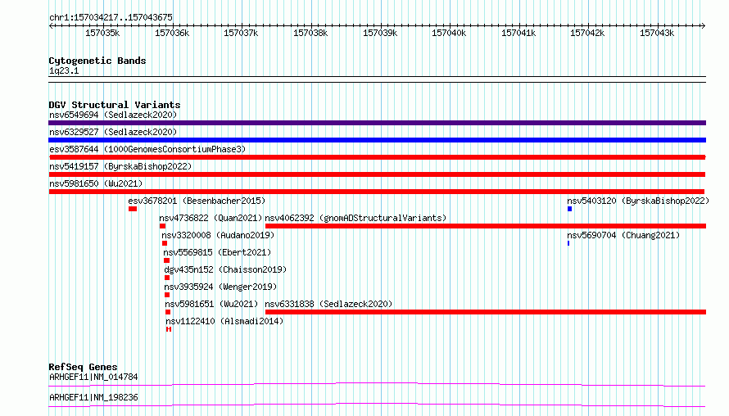Click the RefSeq Genes track title
The height and width of the screenshot is (416, 729).
coord(84,367)
